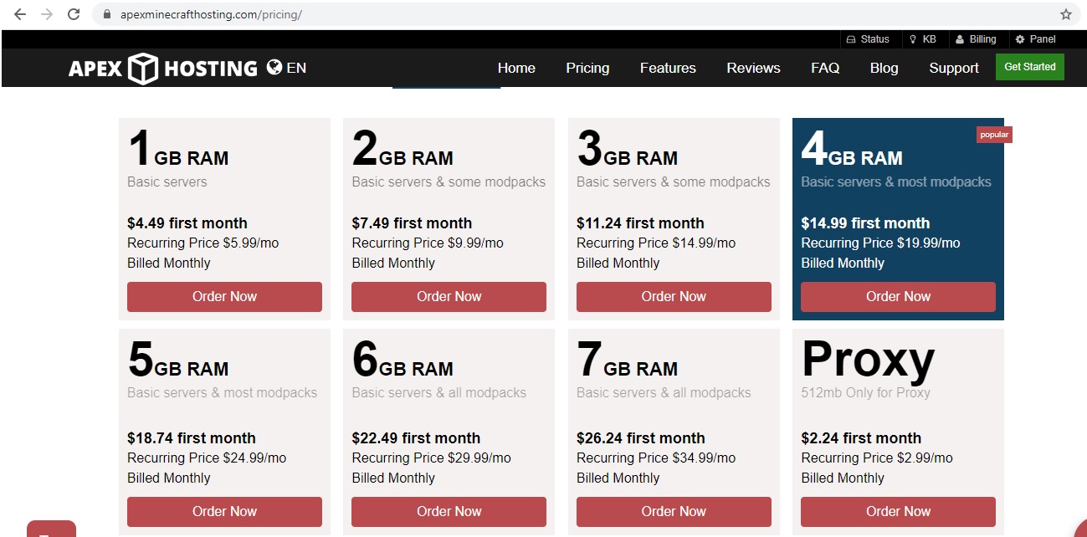Click 'Basic servers' under 1 GB RAM
Viewport: 1087px width, 537px height.
[x=167, y=182]
